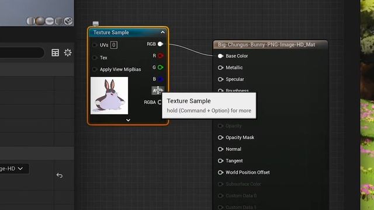Select the cube preview shape icon

(x=58, y=21)
